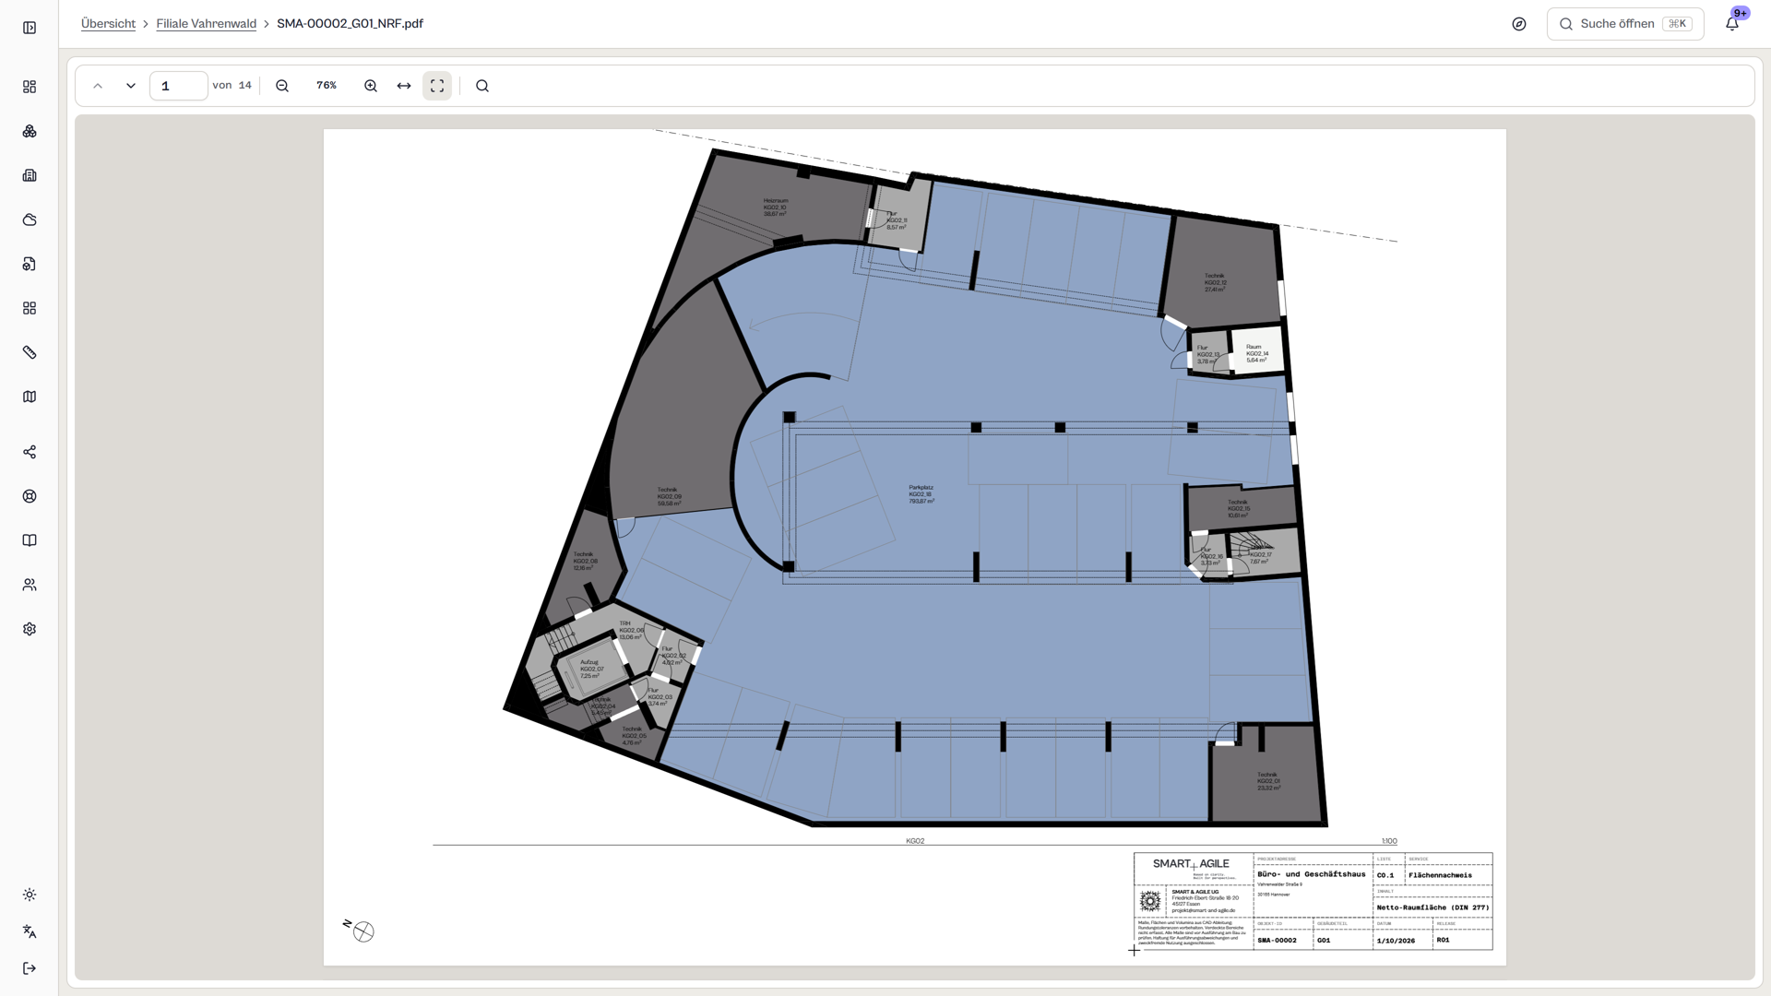The height and width of the screenshot is (996, 1771).
Task: Search within the PDF document
Action: click(482, 86)
